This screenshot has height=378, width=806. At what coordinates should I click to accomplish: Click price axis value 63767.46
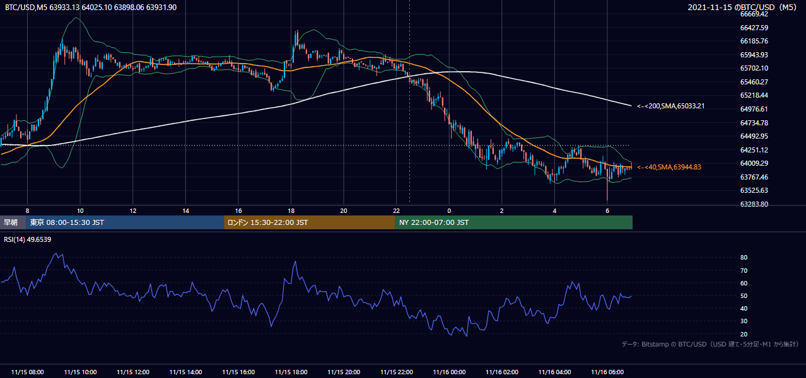(x=754, y=177)
